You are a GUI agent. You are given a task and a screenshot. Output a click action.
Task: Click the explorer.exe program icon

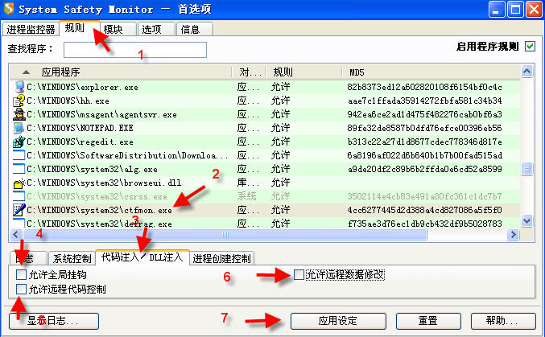tap(19, 87)
